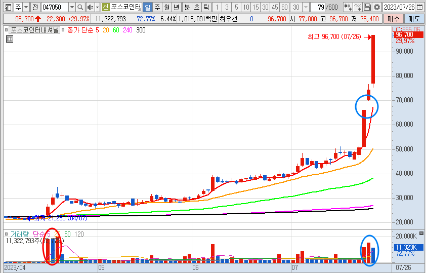Switch to the 초 second chart tab

(x=197, y=7)
